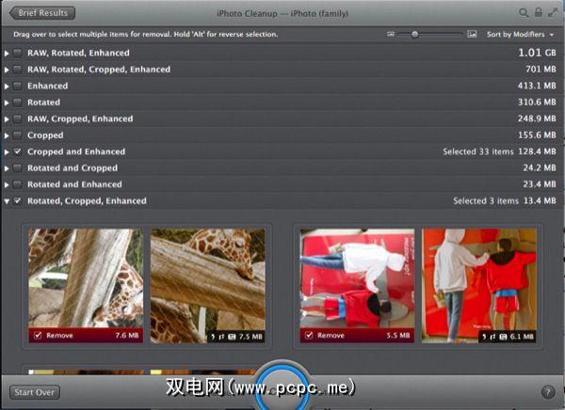Go back to Brief Results
Image resolution: width=565 pixels, height=410 pixels.
pyautogui.click(x=41, y=13)
